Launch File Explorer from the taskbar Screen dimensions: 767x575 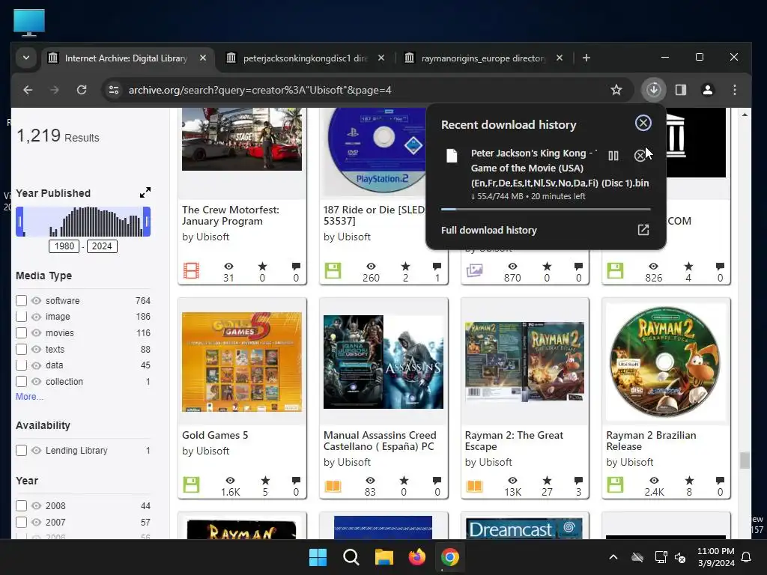pos(384,557)
